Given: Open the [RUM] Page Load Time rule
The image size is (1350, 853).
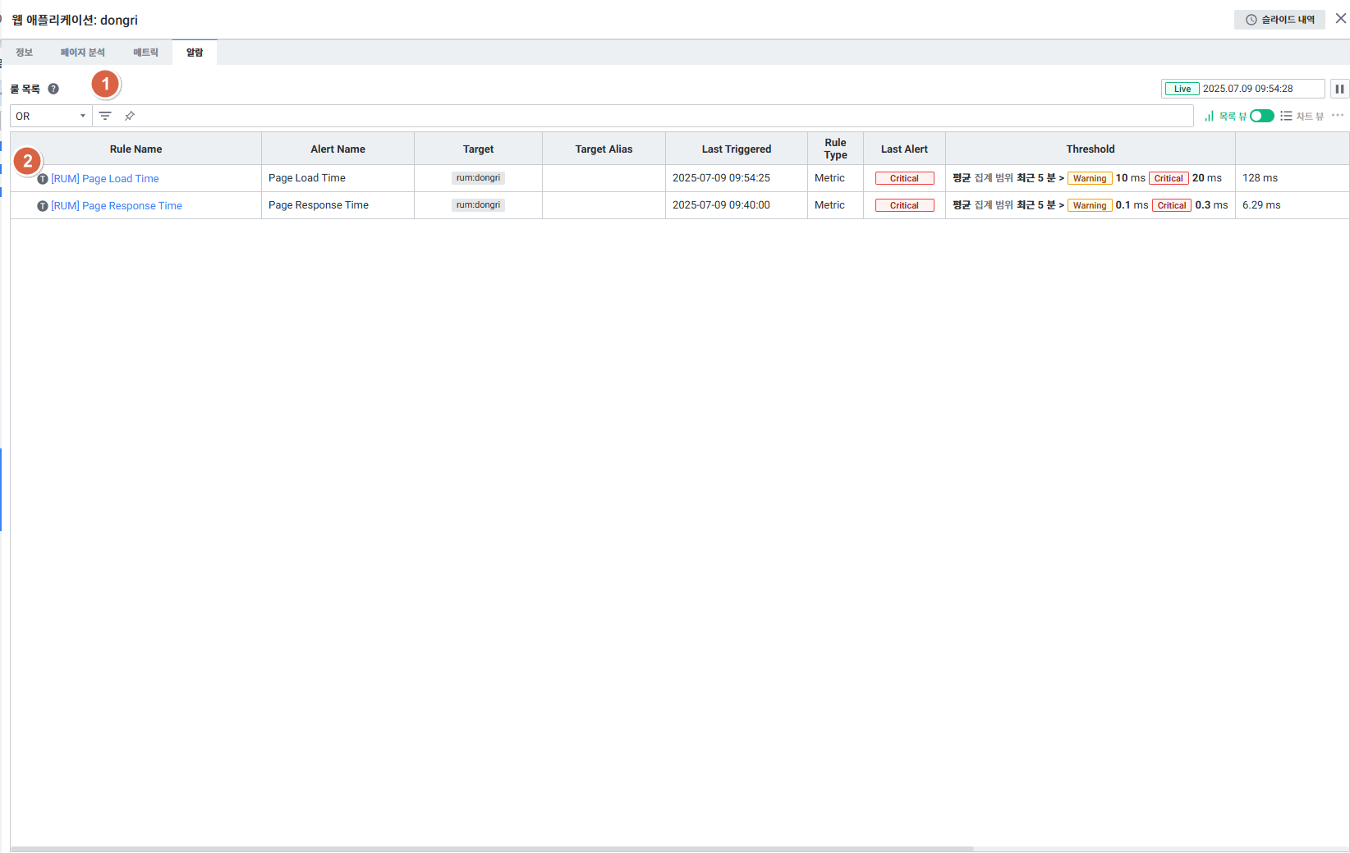Looking at the screenshot, I should click(x=105, y=179).
